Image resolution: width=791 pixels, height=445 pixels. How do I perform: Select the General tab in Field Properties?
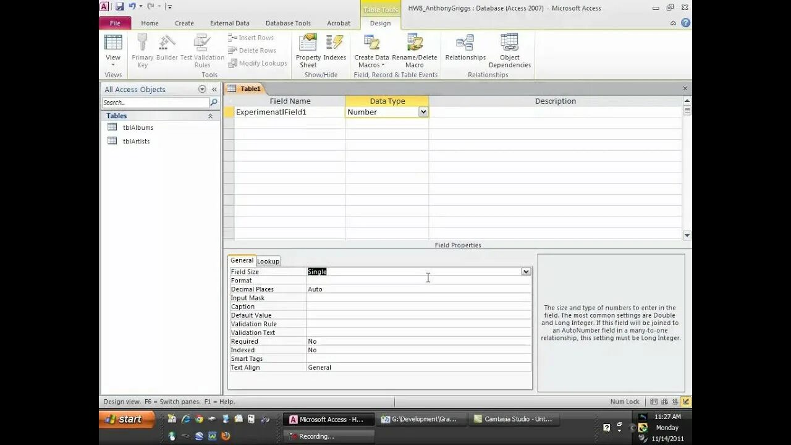(x=242, y=260)
